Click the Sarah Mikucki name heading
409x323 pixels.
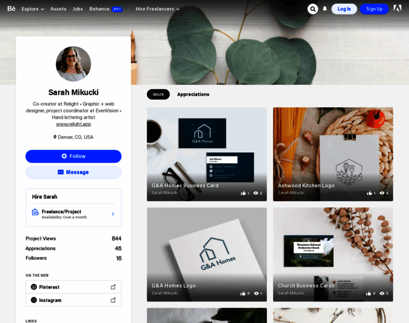(x=74, y=93)
